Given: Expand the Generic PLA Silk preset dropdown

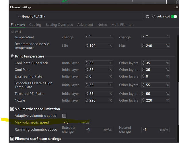Looking at the screenshot, I should pos(80,17).
